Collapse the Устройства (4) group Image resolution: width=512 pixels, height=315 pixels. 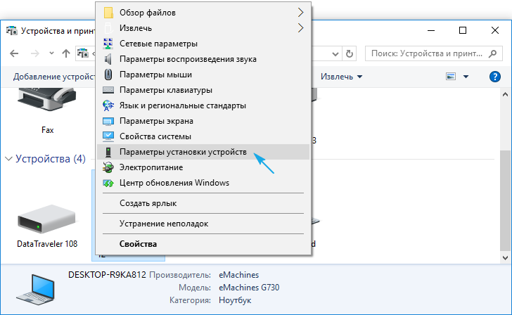click(9, 159)
